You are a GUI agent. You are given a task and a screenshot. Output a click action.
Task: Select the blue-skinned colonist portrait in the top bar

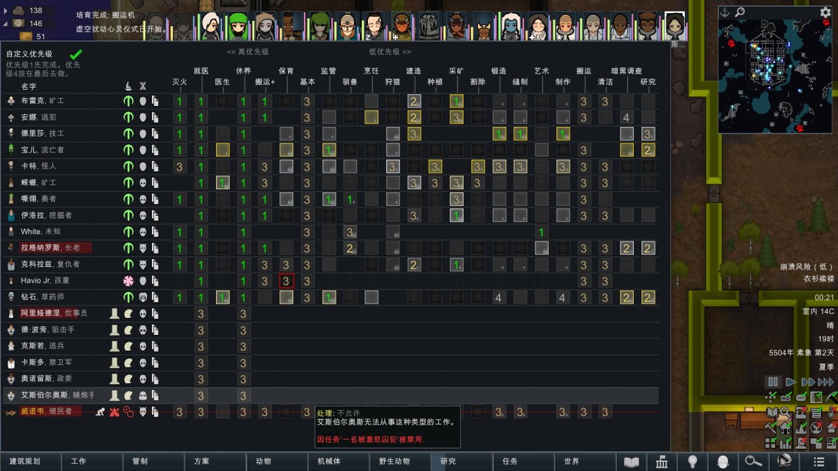[x=511, y=26]
